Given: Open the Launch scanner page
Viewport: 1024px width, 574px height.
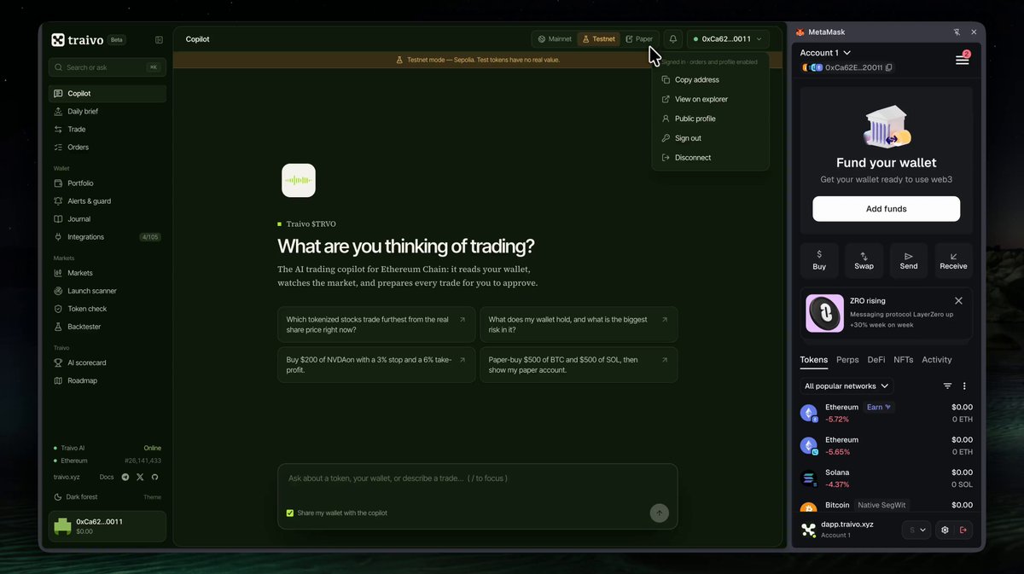Looking at the screenshot, I should [x=108, y=291].
